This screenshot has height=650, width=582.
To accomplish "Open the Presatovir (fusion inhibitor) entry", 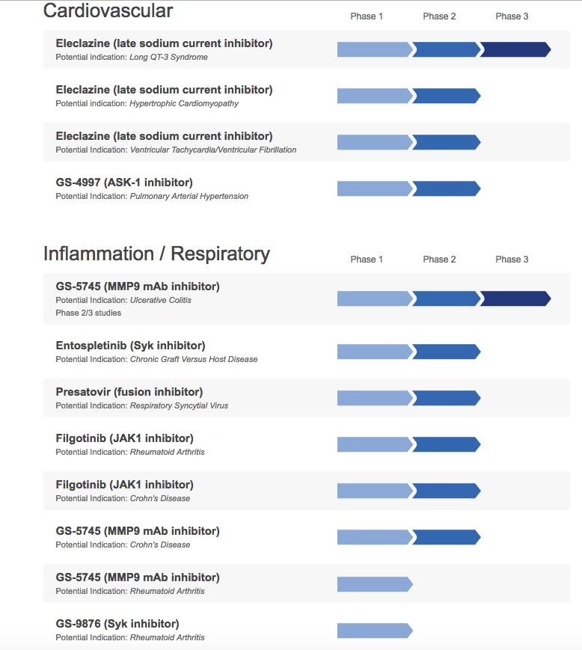I will [129, 392].
